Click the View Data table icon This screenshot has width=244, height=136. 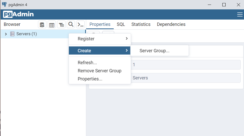[52, 25]
